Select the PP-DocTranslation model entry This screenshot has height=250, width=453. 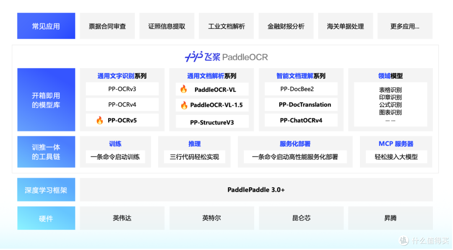point(301,105)
